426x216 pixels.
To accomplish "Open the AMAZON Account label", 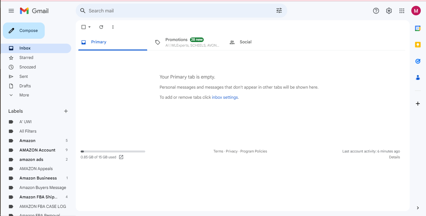I will [x=36, y=150].
